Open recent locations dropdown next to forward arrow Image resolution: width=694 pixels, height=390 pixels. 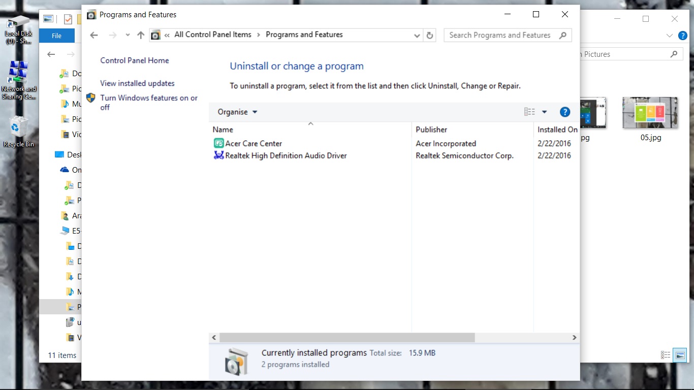coord(128,35)
